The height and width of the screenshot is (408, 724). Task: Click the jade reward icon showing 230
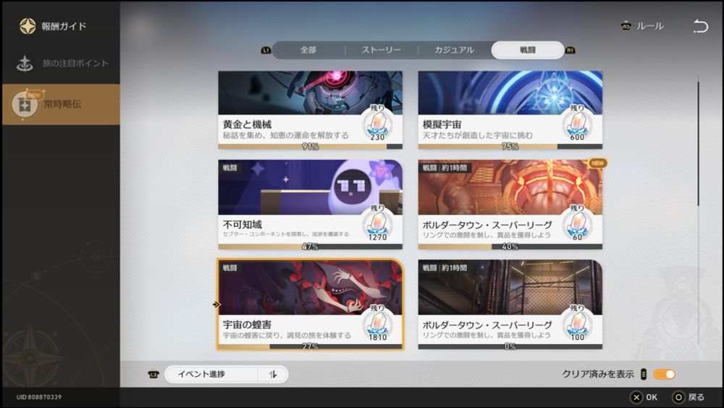tap(377, 125)
